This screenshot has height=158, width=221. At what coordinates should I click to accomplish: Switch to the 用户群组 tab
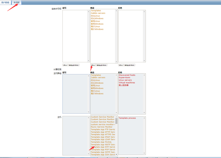(x=5, y=3)
